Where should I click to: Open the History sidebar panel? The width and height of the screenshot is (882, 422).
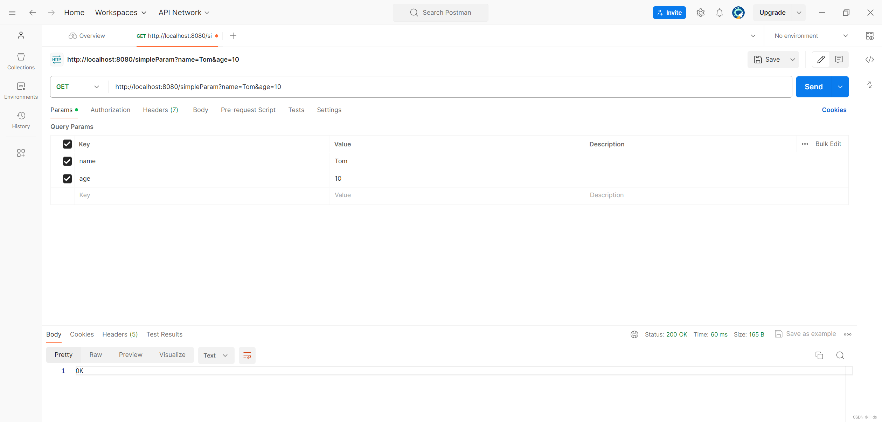pos(21,120)
